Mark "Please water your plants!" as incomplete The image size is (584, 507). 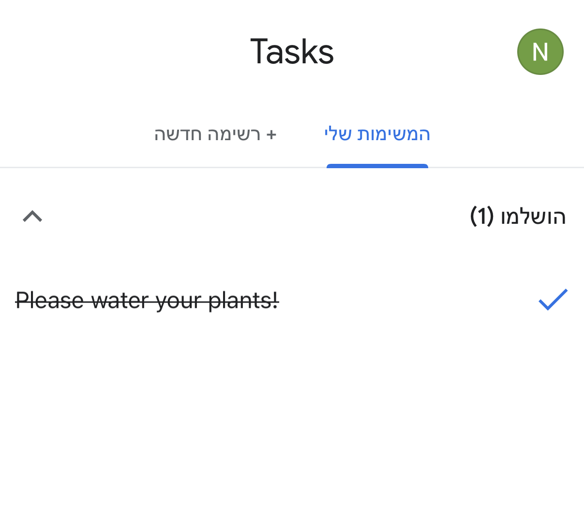(x=553, y=300)
